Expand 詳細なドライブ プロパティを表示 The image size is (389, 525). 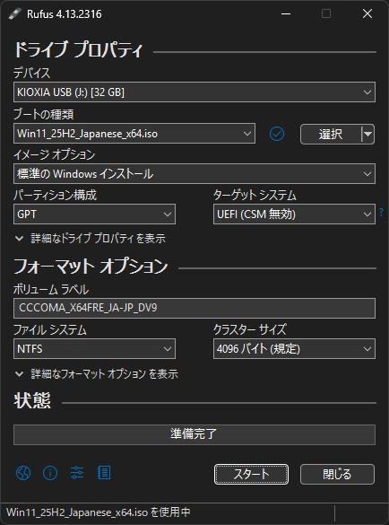[x=91, y=239]
